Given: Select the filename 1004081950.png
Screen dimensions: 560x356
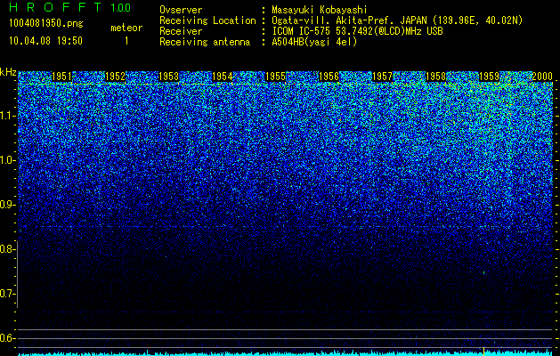Looking at the screenshot, I should pos(45,23).
